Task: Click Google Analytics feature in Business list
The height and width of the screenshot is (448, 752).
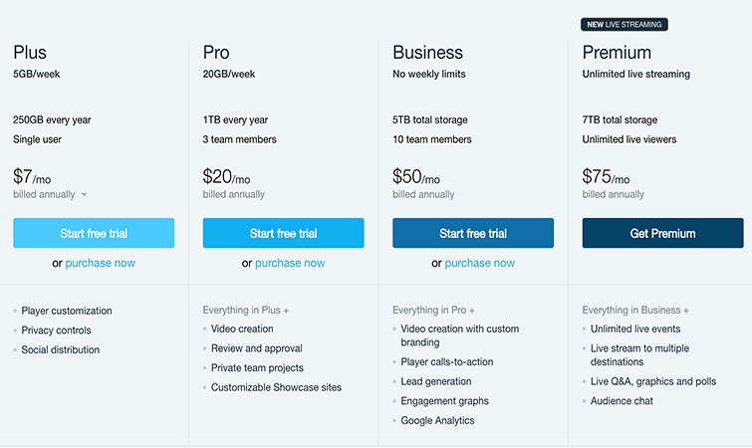Action: pos(437,420)
